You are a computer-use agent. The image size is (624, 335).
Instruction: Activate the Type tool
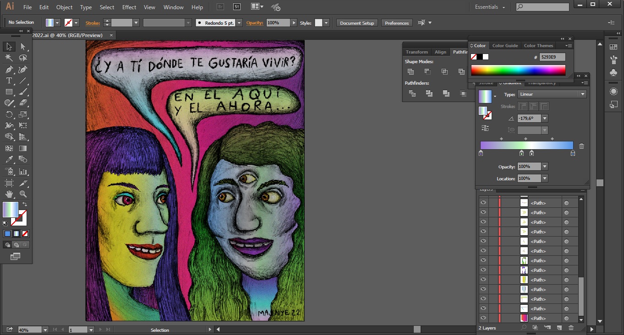9,81
